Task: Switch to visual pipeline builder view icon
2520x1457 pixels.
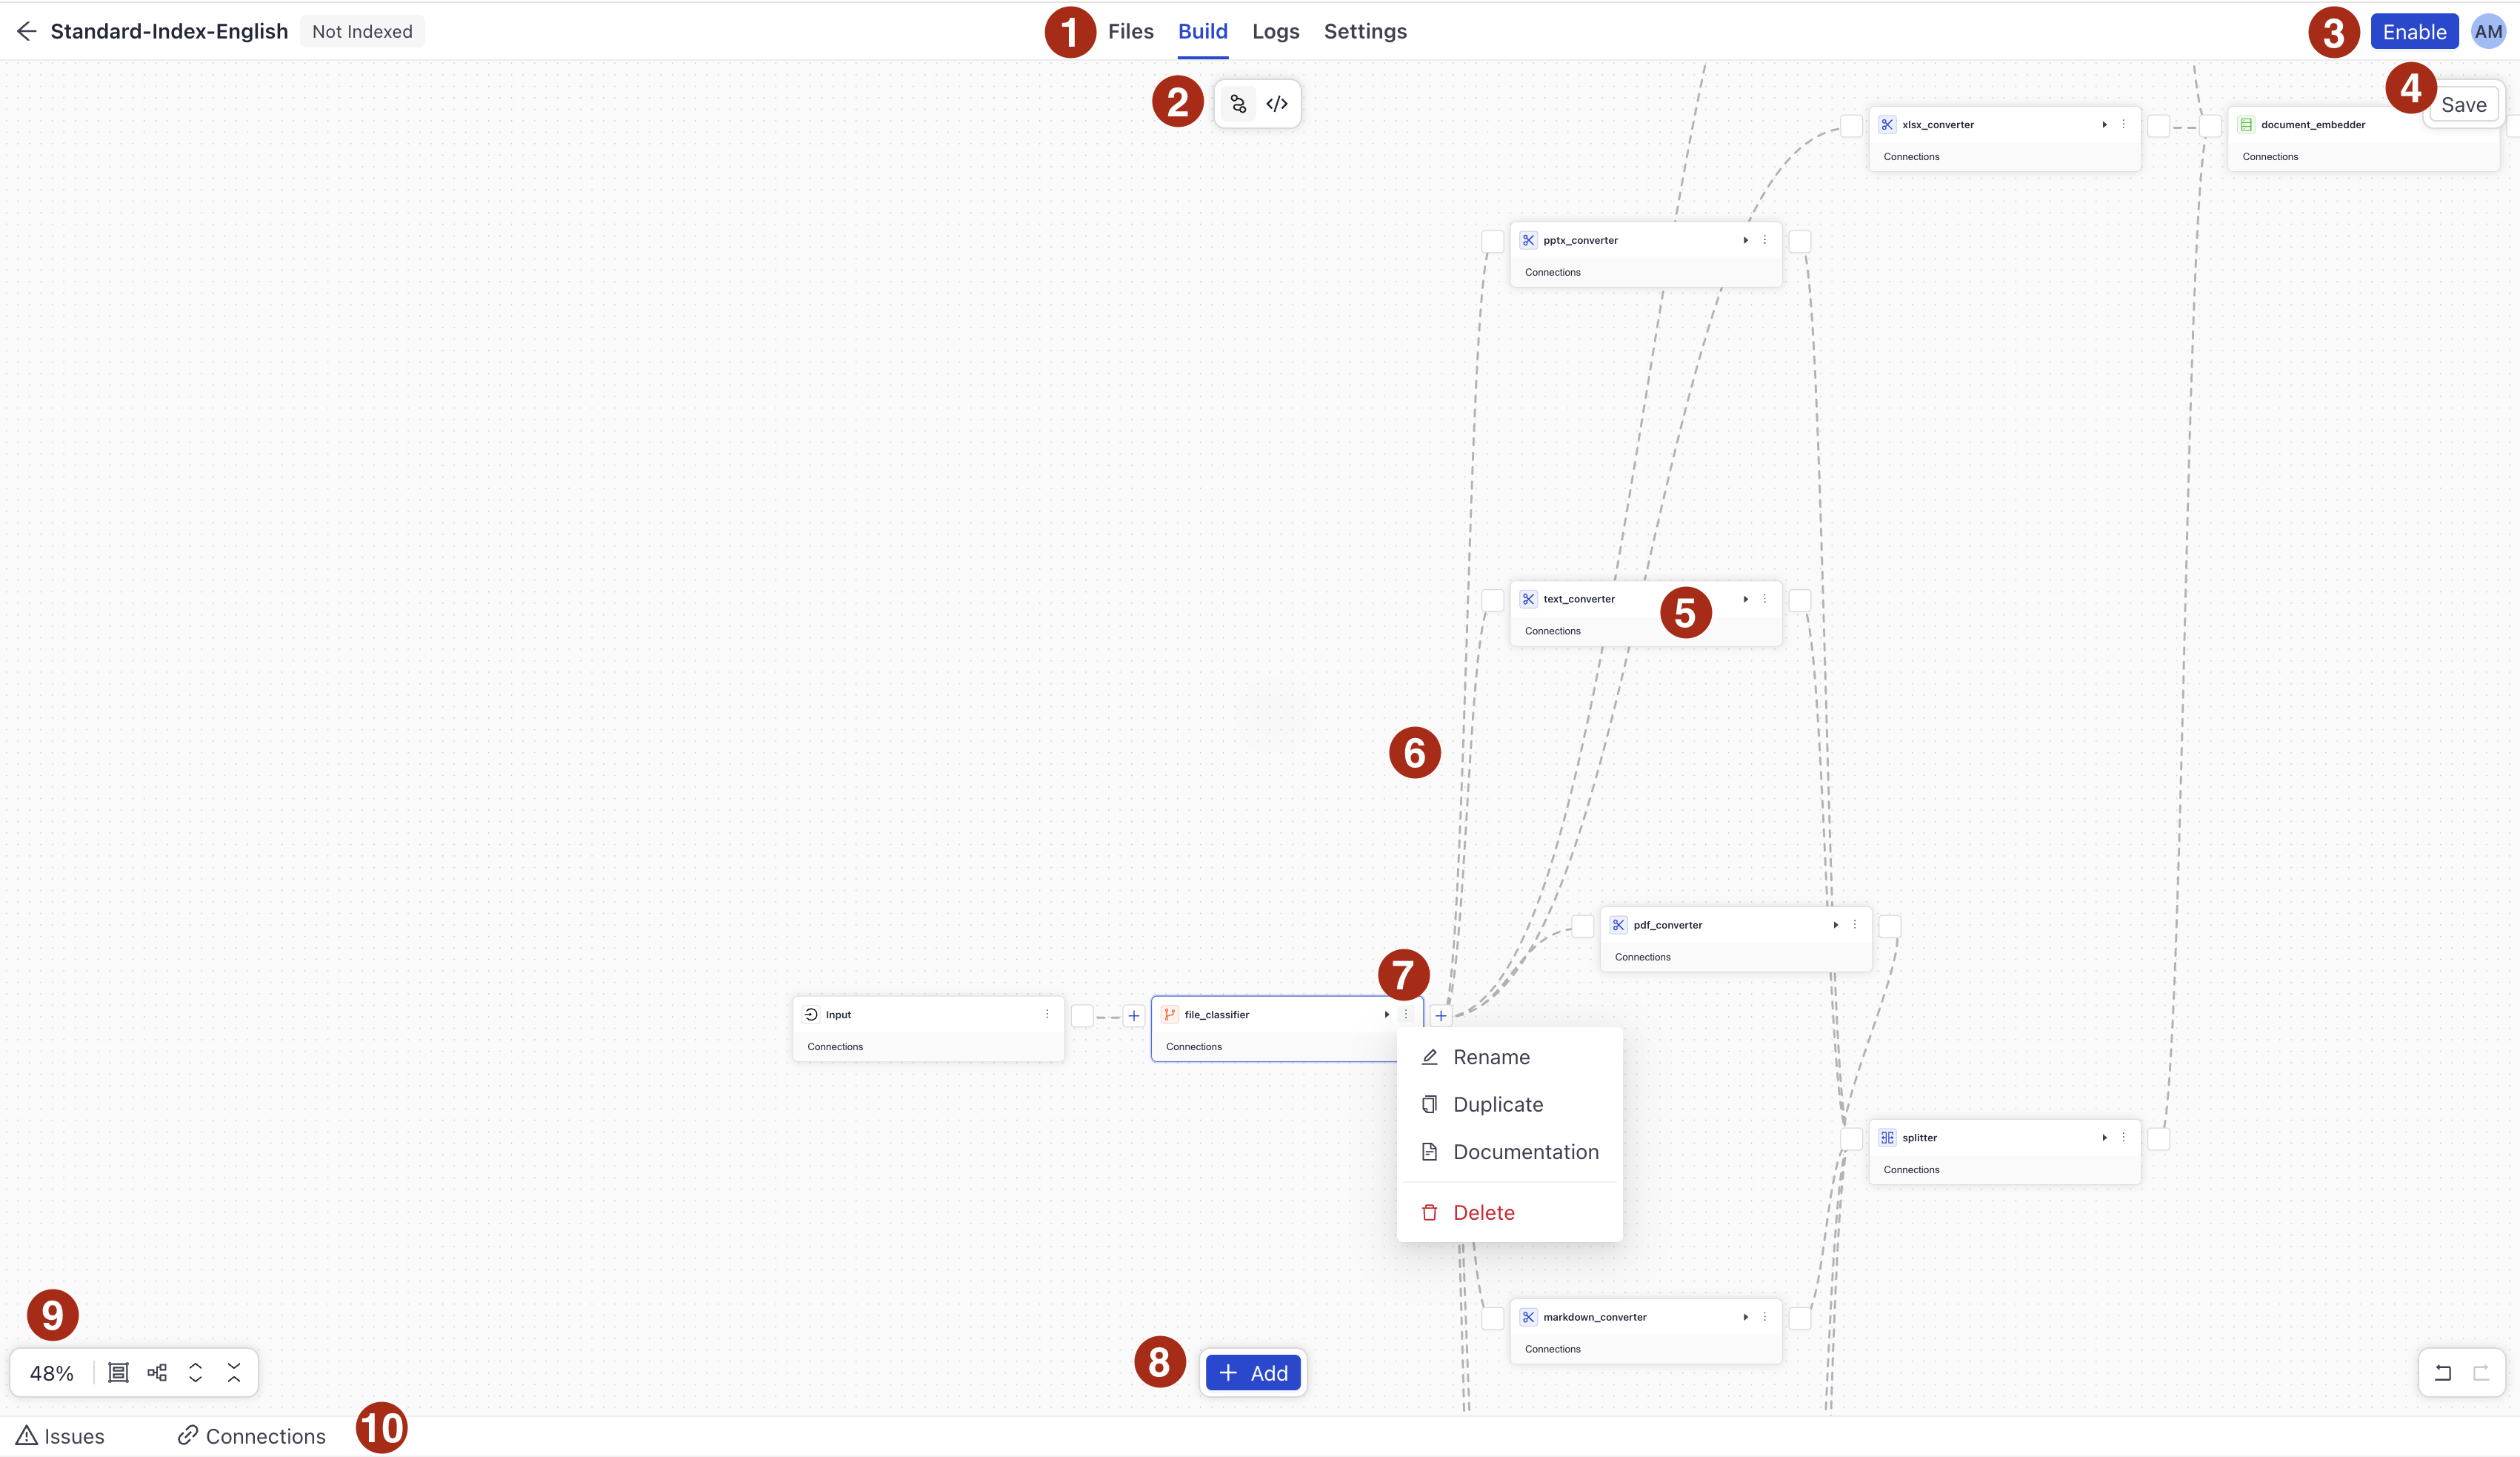Action: coord(1238,104)
